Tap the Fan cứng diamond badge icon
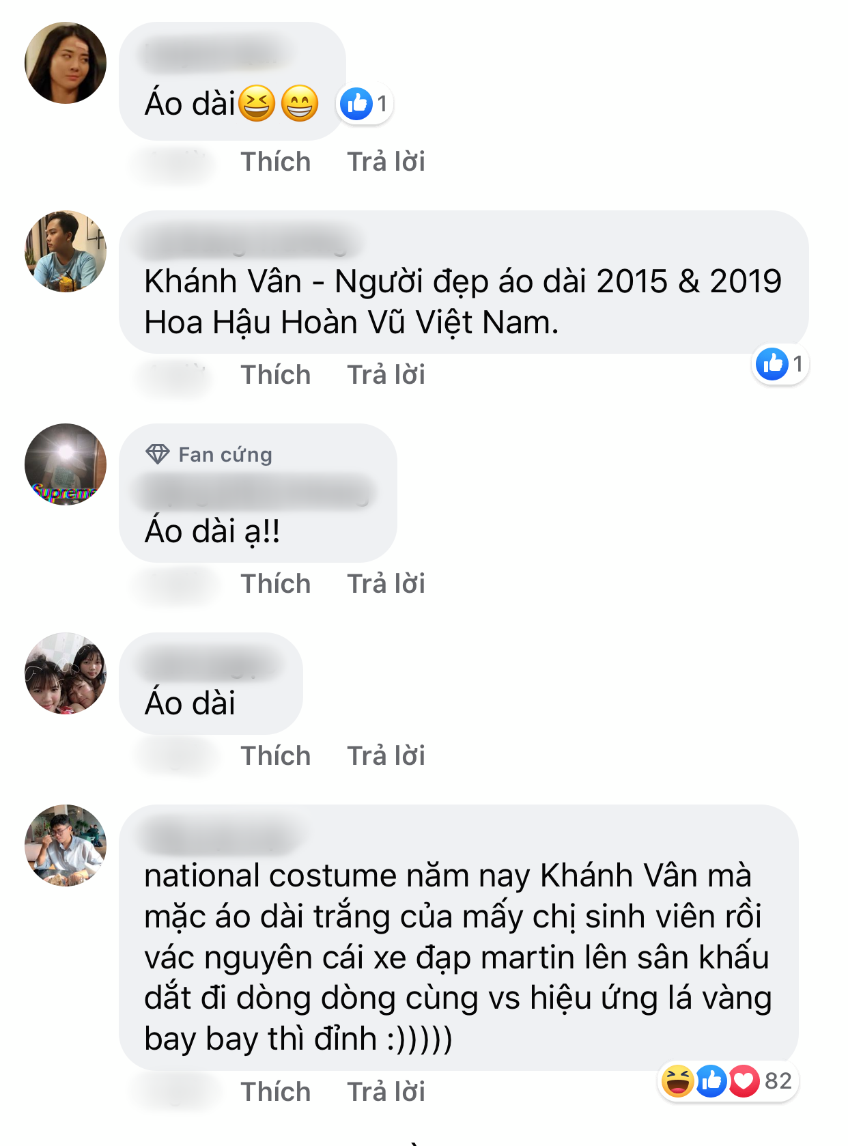This screenshot has width=848, height=1146. [158, 454]
